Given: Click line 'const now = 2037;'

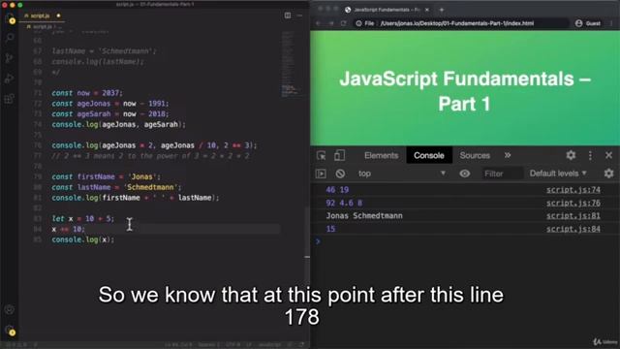Looking at the screenshot, I should [87, 93].
